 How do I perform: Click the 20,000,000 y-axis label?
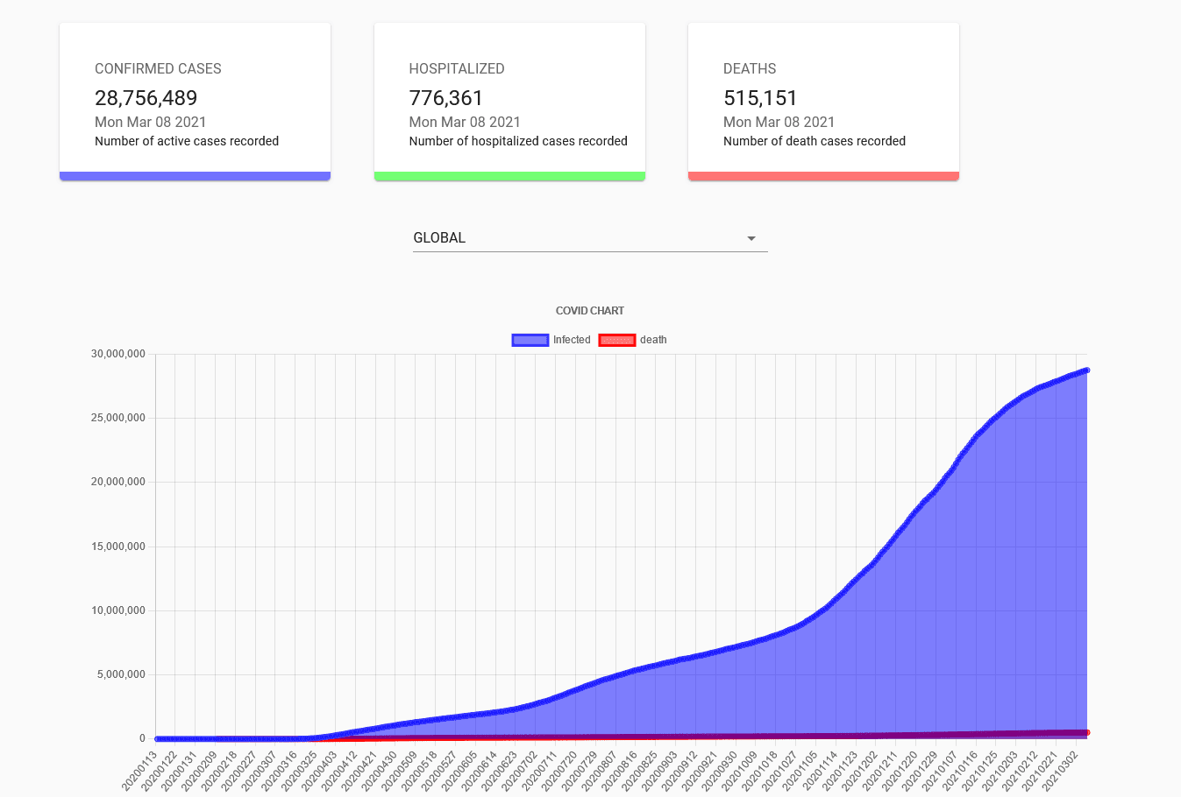click(x=118, y=482)
